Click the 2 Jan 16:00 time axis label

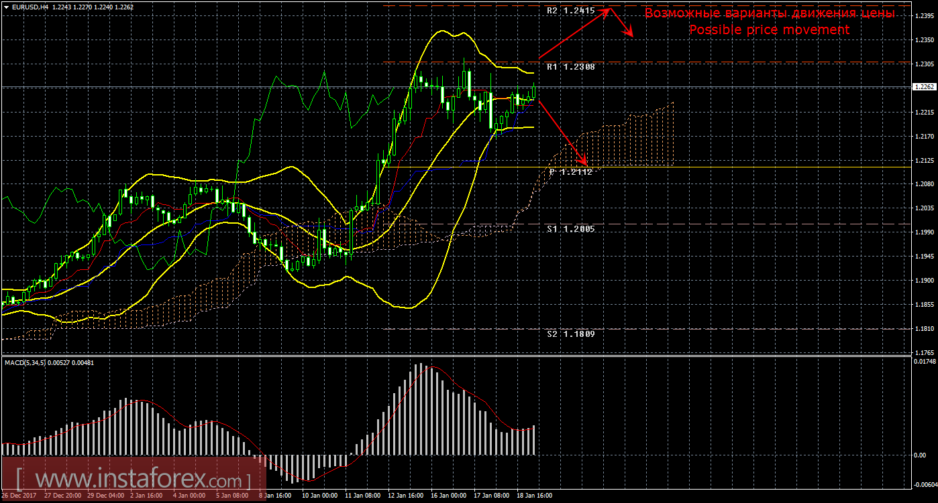(145, 496)
